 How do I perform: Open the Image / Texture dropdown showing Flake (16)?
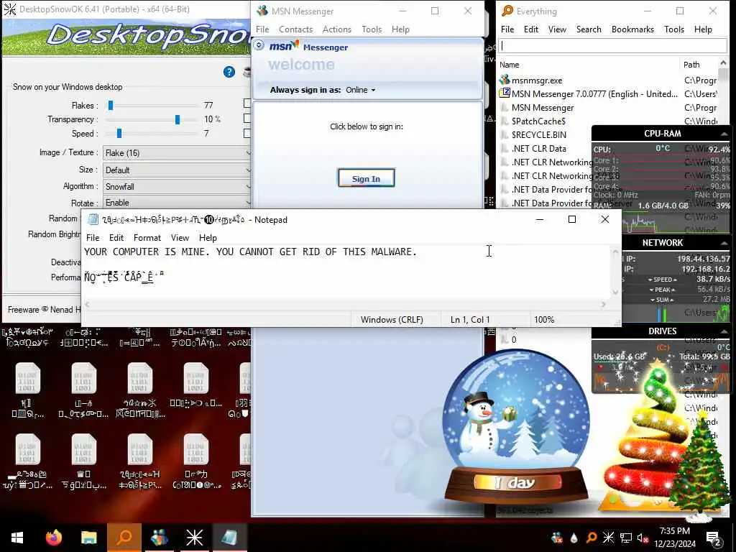pyautogui.click(x=177, y=152)
